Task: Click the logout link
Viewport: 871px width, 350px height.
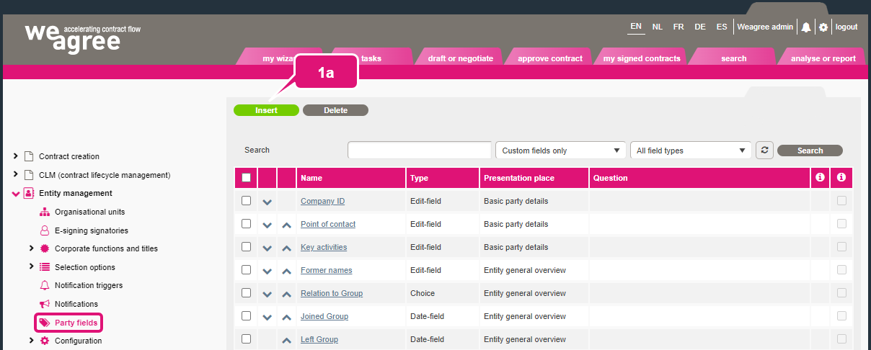Action: (846, 27)
